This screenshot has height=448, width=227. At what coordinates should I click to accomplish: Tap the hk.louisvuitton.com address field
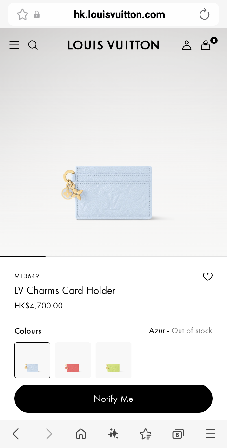click(120, 14)
